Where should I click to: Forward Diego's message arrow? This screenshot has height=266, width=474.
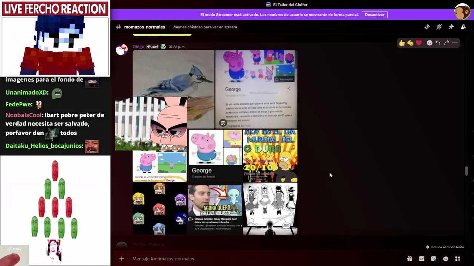[x=447, y=43]
